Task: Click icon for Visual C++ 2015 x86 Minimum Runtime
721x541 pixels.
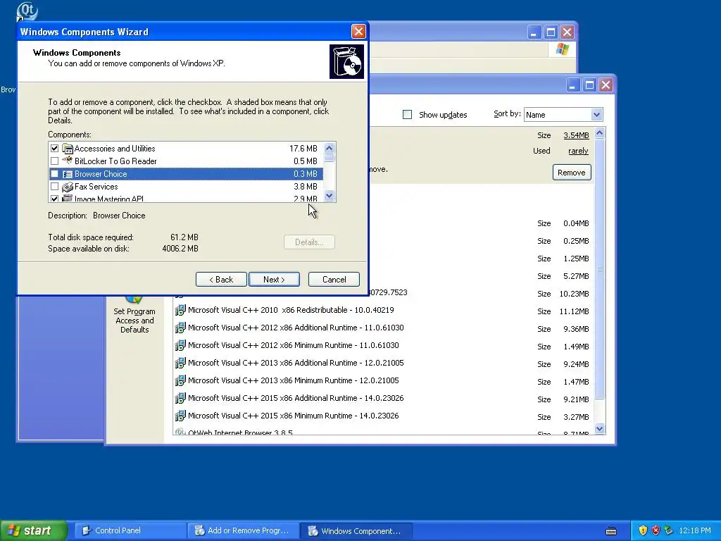Action: click(x=180, y=416)
